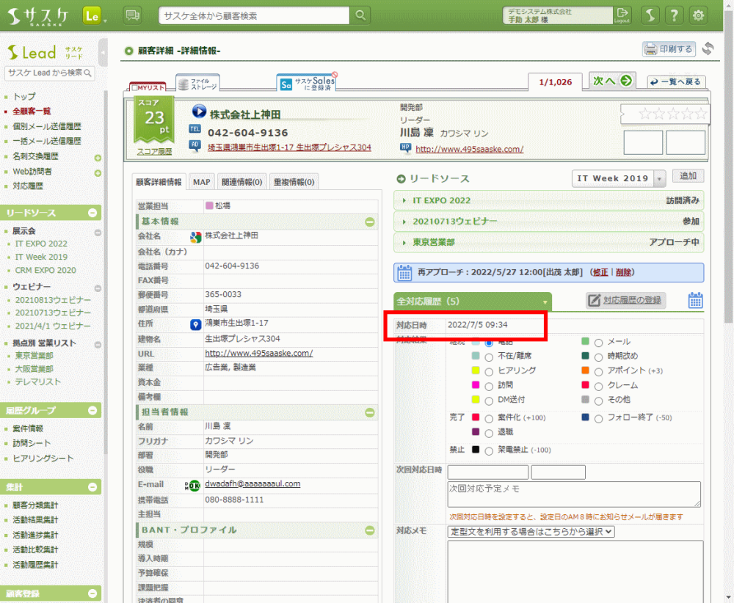
Task: Click the refresh arrows icon near 印刷する
Action: (x=708, y=49)
